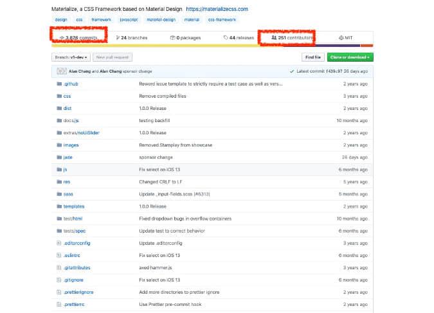
Task: Click the branch icon beside 24 branches
Action: coord(118,38)
